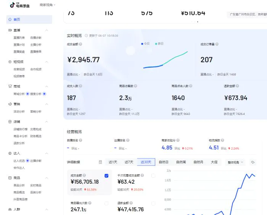Switch to the 自然日 tab
Viewport: 267px width, 215px height.
[164, 162]
